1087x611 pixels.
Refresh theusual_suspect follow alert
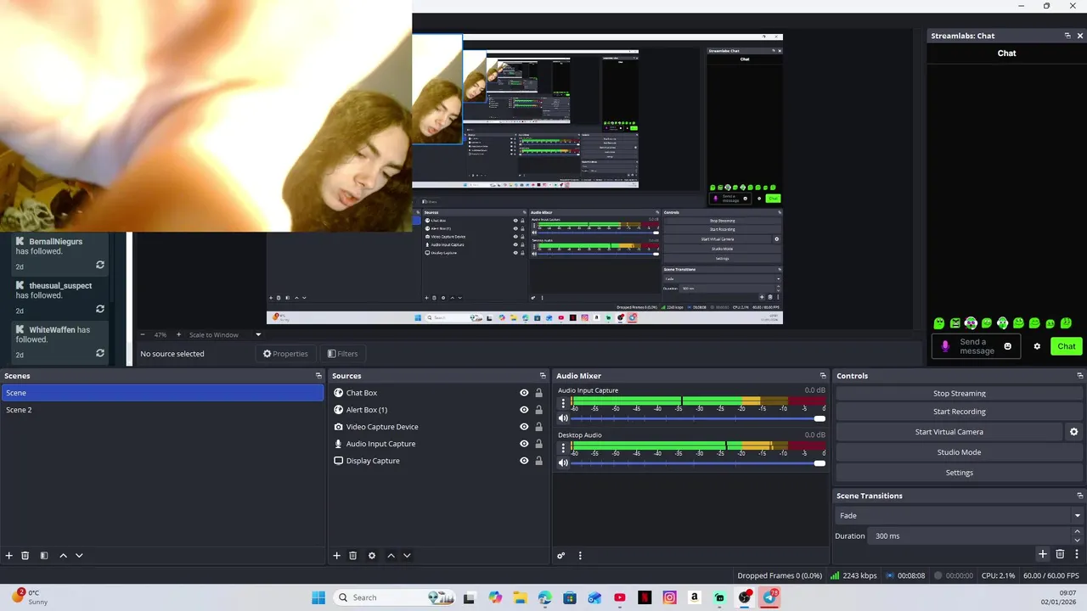(100, 309)
